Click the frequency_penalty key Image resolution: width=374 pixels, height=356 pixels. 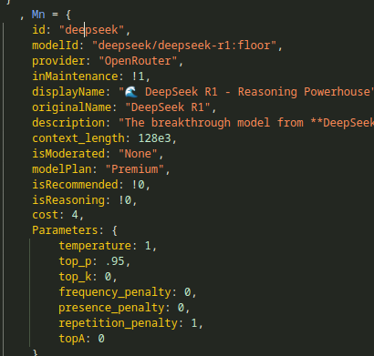pos(115,292)
